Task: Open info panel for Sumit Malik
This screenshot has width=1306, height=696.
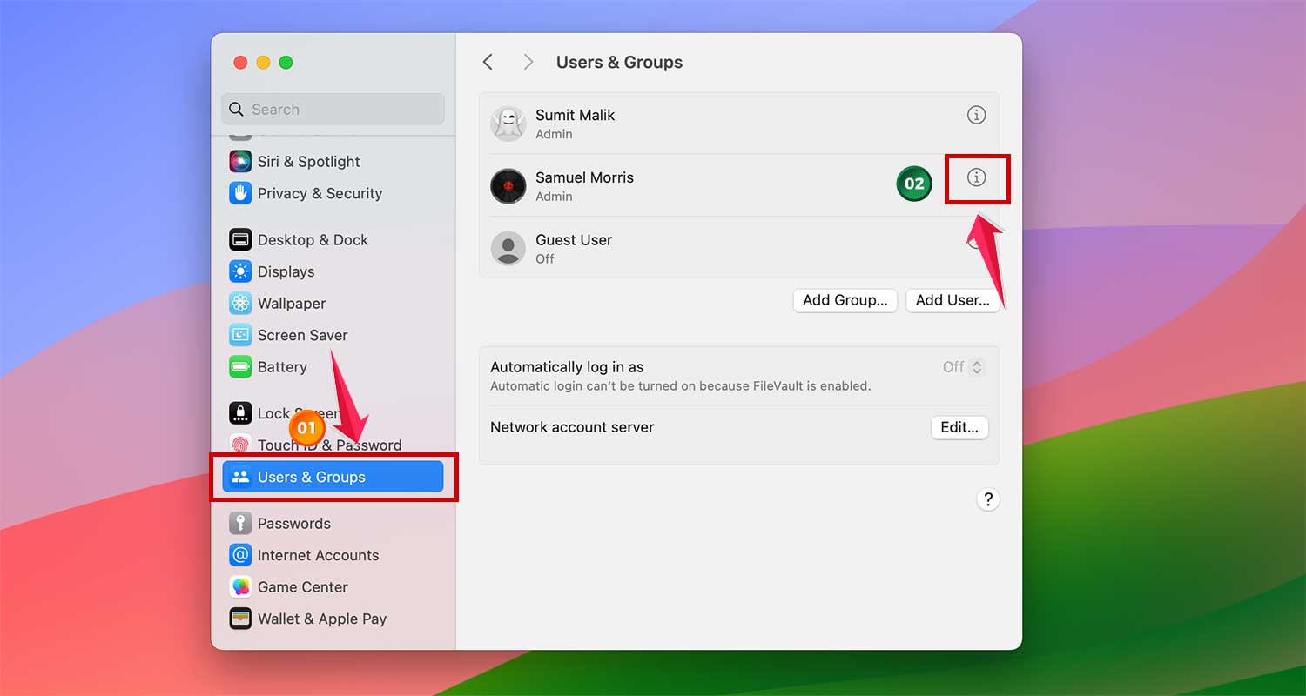Action: pyautogui.click(x=976, y=114)
